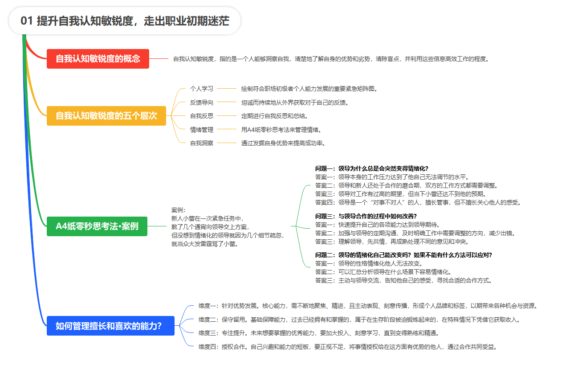
Task: Select the root topic titled 01 提升自我认知敏锐度
Action: 125,21
